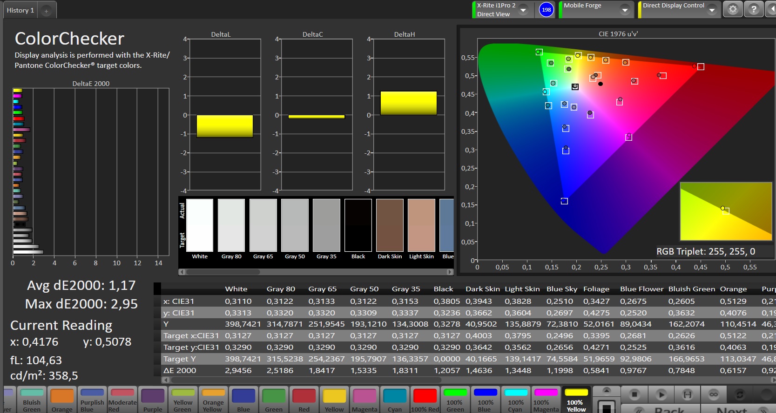Enable continuous read infinity icon

point(713,394)
